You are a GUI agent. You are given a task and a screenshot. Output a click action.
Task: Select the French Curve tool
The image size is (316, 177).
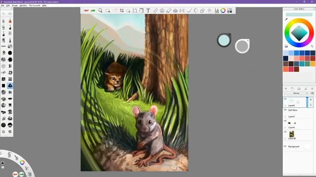(169, 10)
